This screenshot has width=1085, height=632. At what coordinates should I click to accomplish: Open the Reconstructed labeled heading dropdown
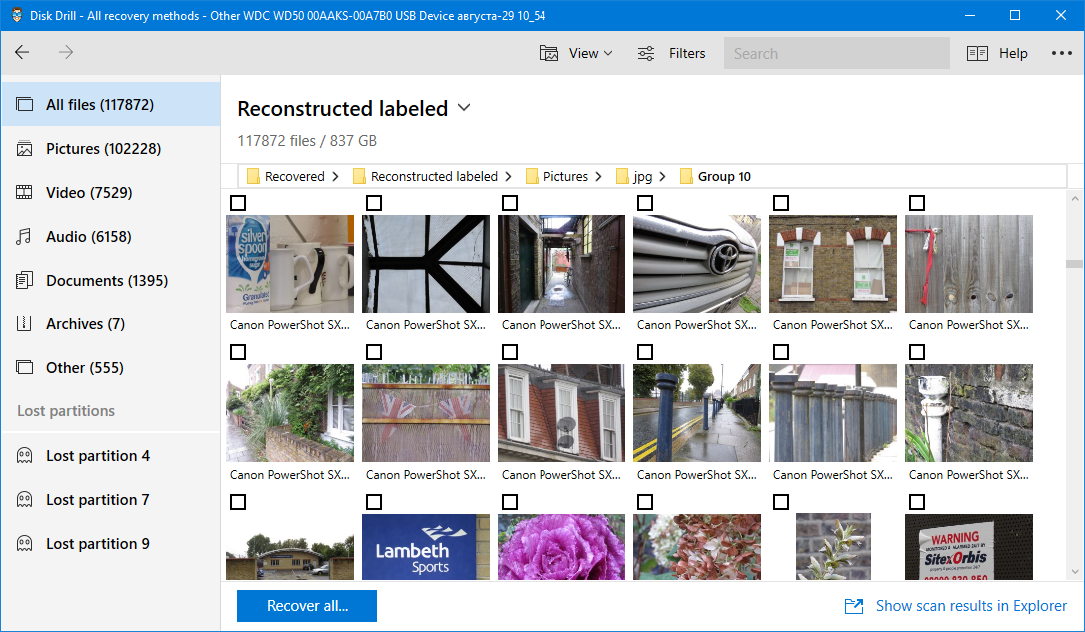pyautogui.click(x=464, y=108)
